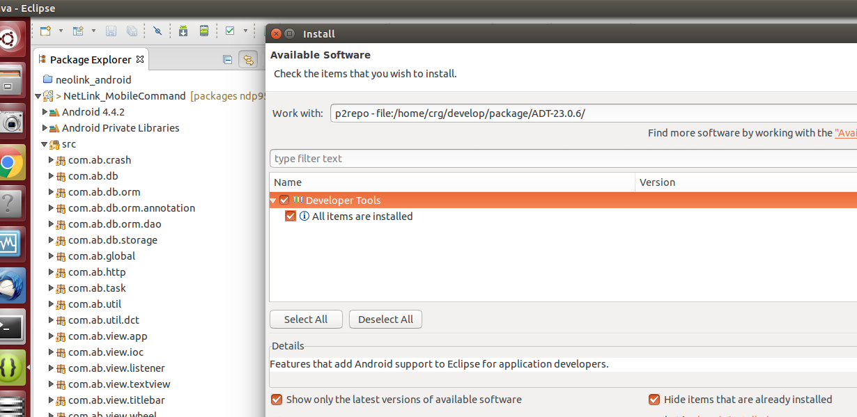The image size is (857, 417).
Task: Click the new Android project wizard icon
Action: [78, 31]
